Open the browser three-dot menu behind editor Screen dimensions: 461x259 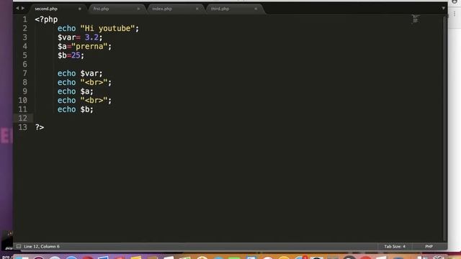tap(455, 14)
